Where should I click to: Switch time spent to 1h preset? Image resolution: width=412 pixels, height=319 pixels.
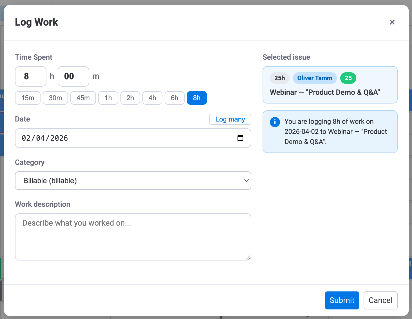click(108, 98)
